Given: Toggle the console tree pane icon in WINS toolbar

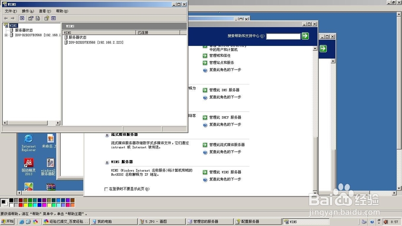Looking at the screenshot, I should 22,18.
